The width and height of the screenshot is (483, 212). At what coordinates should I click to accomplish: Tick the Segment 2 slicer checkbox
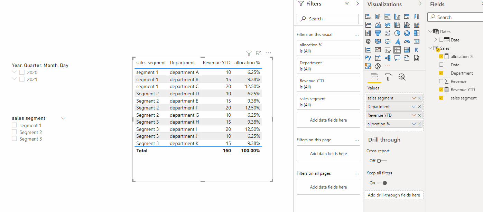(14, 132)
